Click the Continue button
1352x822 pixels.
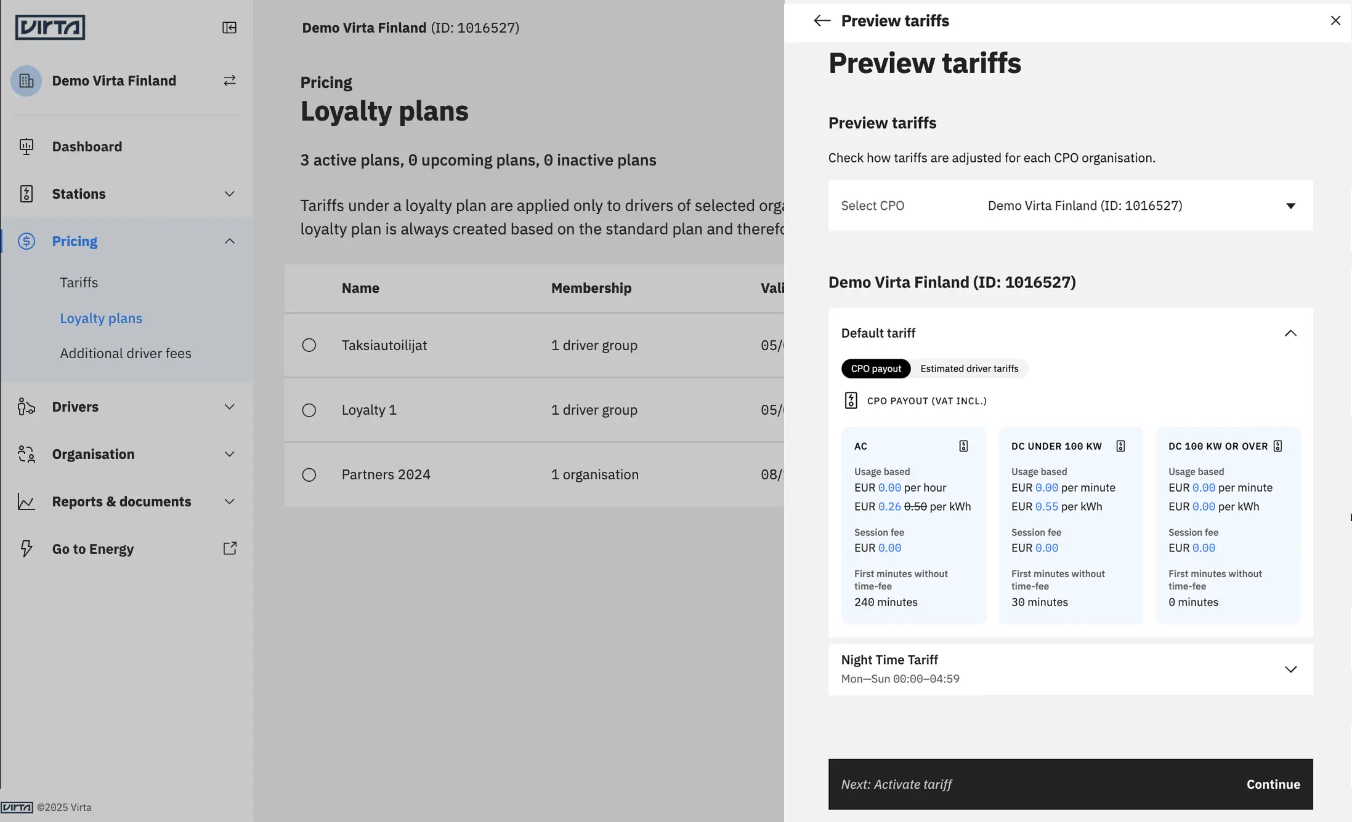(1273, 784)
